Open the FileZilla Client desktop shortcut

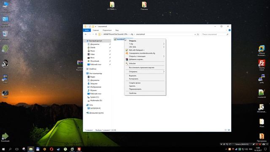click(x=262, y=65)
